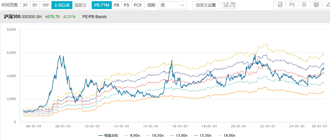This screenshot has width=330, height=140.
Task: Click the 自定义 custom range button
Action: (x=81, y=5)
